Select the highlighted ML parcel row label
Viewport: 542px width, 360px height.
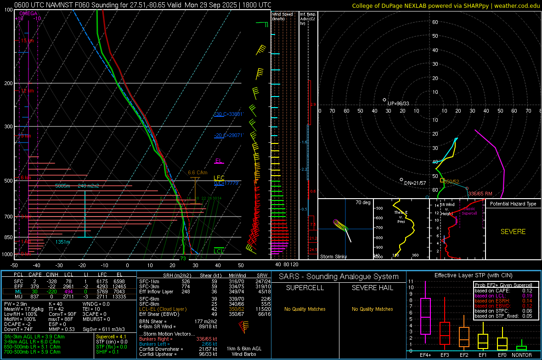[x=18, y=291]
